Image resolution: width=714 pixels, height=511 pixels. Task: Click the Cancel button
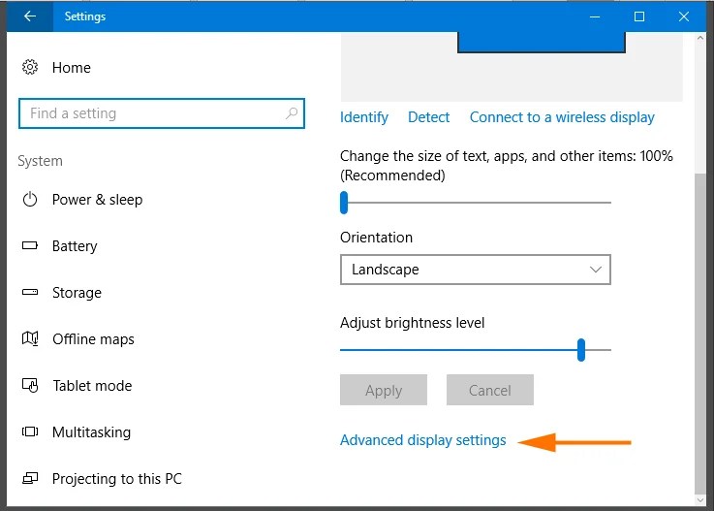pyautogui.click(x=490, y=390)
